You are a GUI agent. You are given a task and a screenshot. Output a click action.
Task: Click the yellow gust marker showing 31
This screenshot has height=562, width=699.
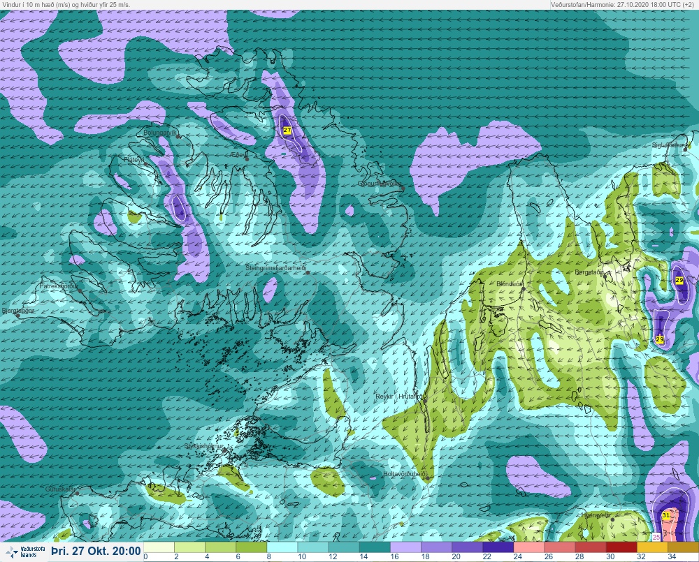[665, 516]
